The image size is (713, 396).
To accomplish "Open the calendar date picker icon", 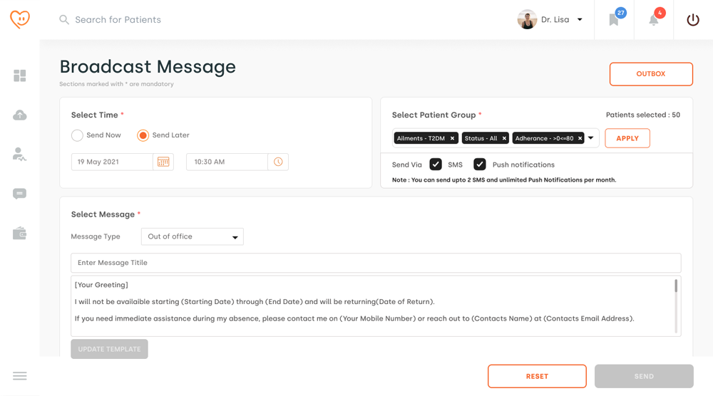I will [163, 162].
